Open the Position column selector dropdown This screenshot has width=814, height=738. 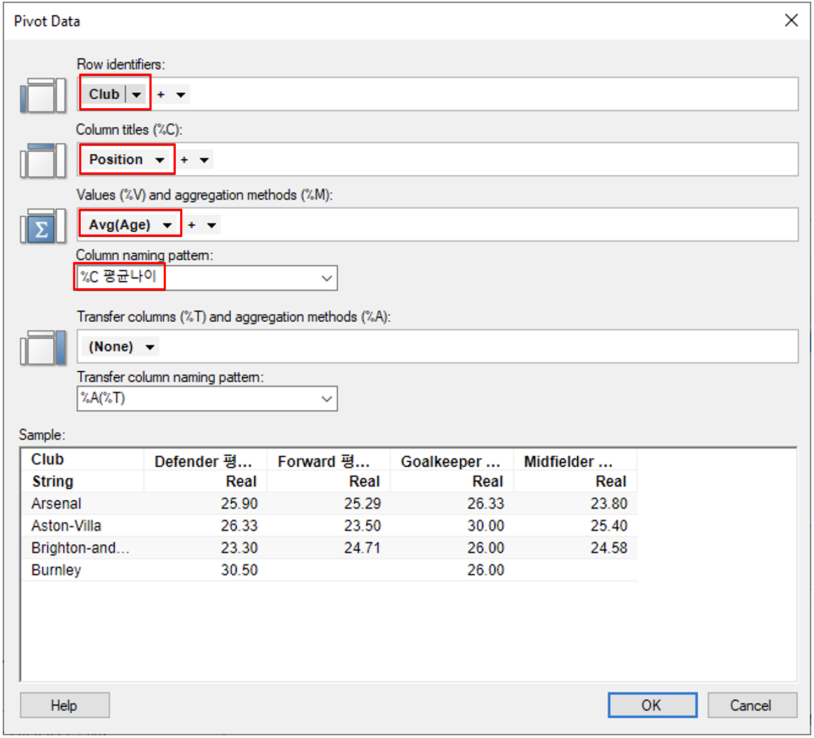160,160
